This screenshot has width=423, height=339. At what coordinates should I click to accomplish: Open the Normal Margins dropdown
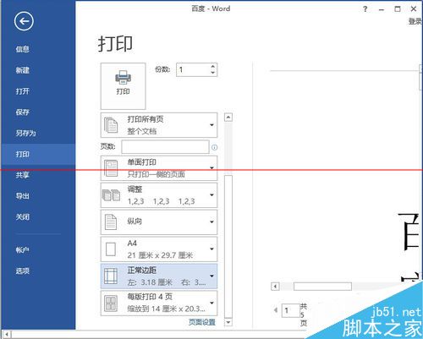point(159,276)
